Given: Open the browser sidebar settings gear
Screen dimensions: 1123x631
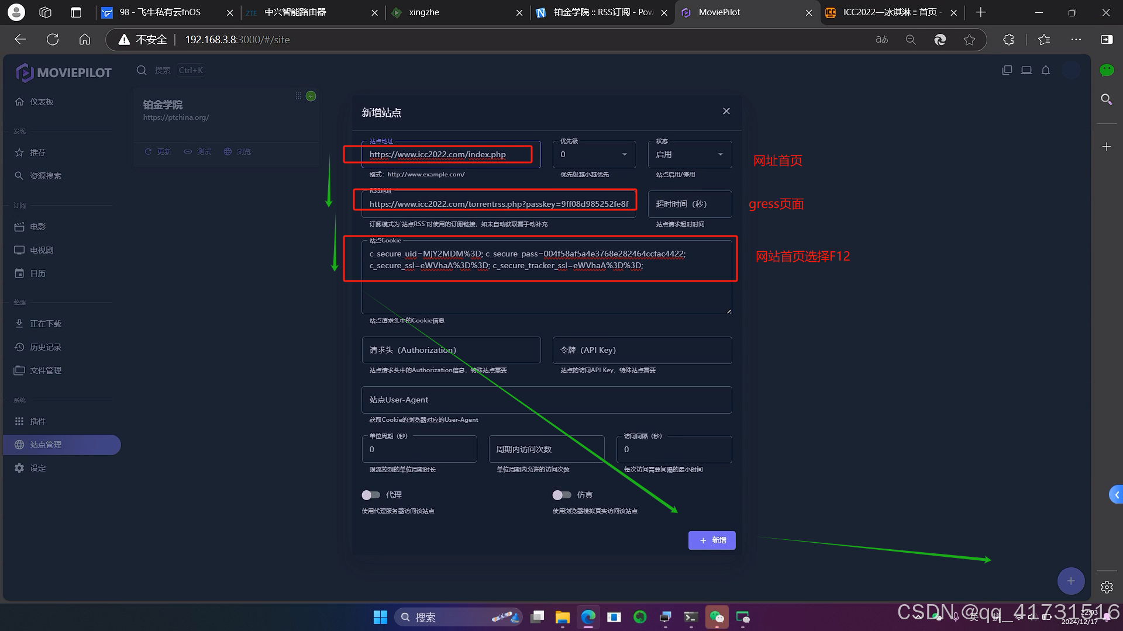Looking at the screenshot, I should click(1106, 587).
